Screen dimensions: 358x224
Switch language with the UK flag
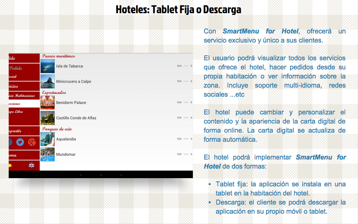(x=31, y=165)
